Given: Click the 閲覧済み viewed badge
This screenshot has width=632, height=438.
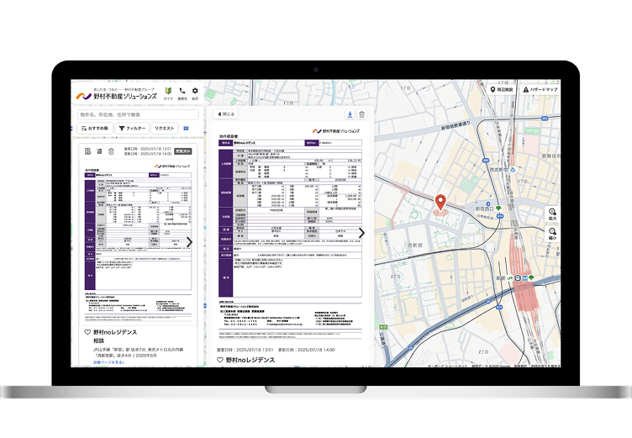Looking at the screenshot, I should point(183,151).
